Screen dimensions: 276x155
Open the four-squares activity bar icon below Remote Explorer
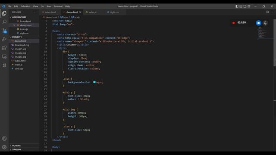click(x=4, y=65)
